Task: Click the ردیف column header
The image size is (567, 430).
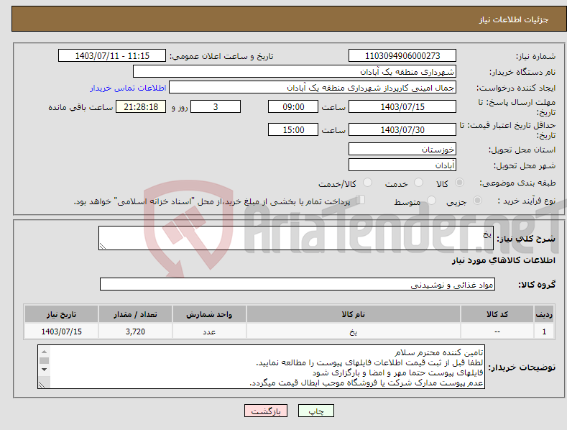Action: point(544,314)
